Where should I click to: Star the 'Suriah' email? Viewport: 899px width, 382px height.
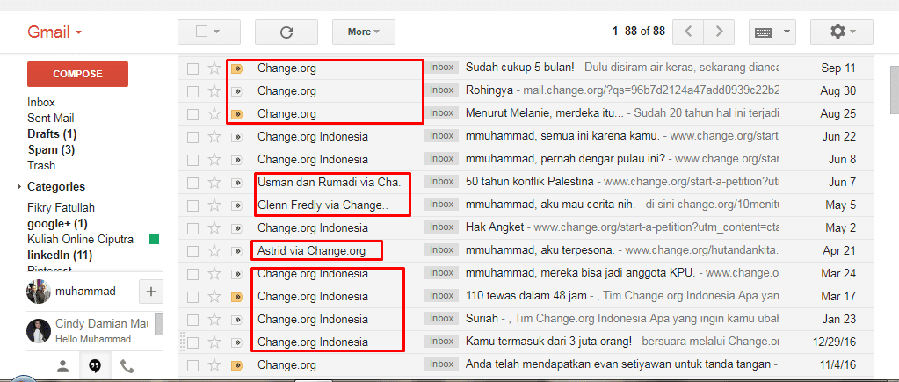pos(214,319)
